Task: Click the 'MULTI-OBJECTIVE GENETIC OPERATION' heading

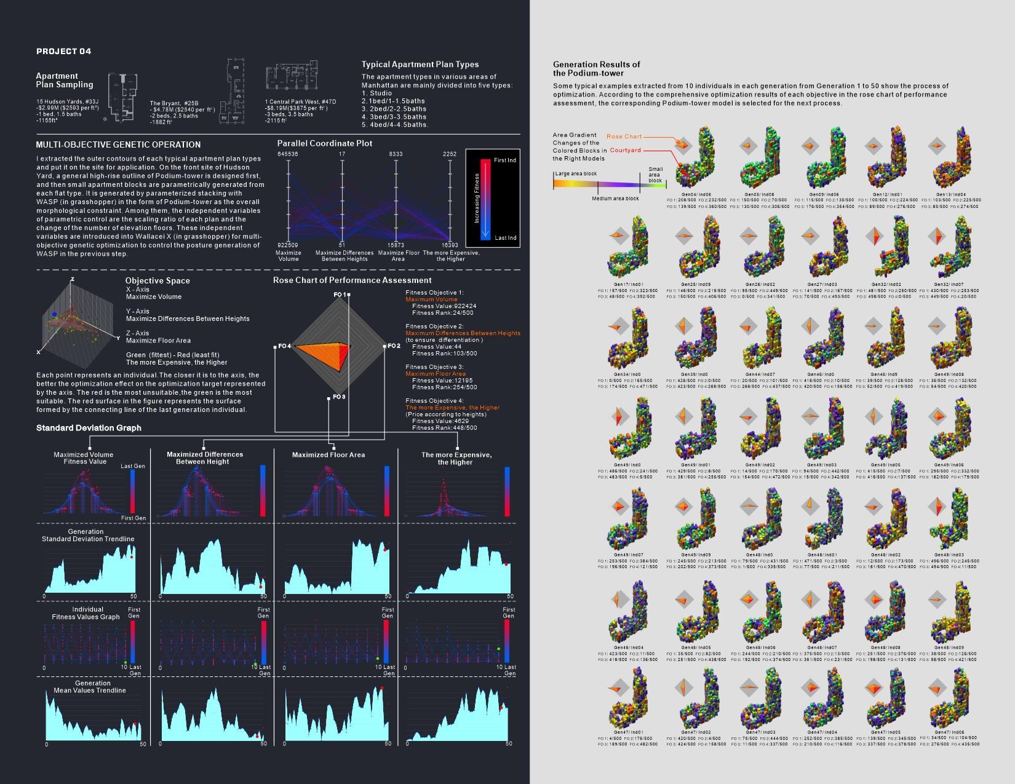Action: (118, 145)
